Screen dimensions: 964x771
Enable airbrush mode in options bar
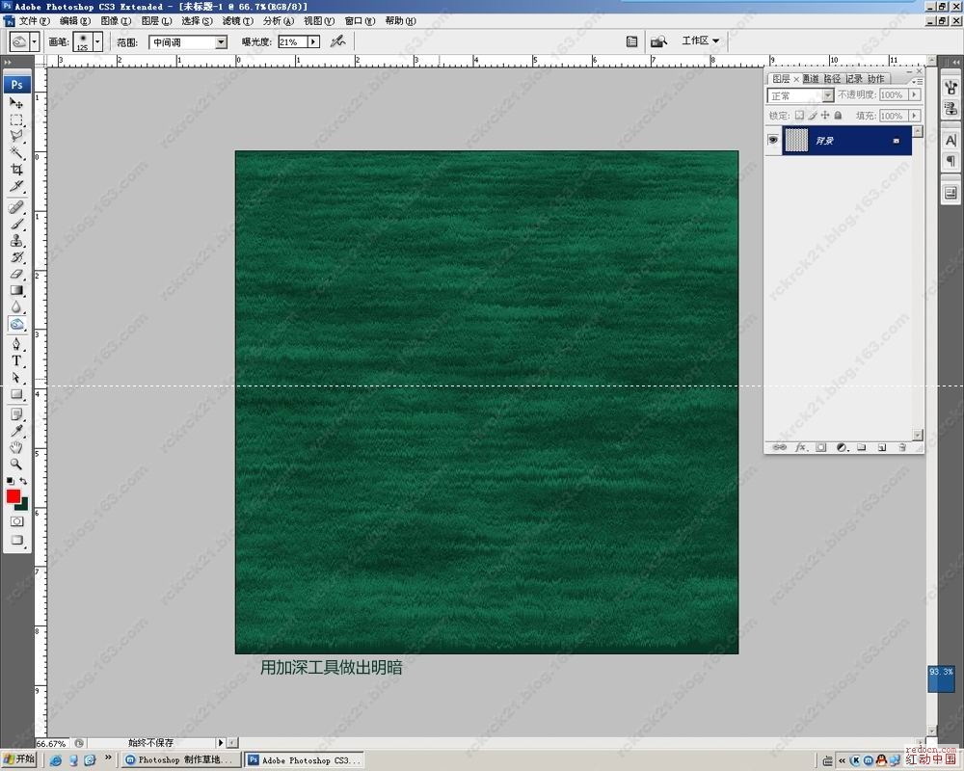point(337,41)
